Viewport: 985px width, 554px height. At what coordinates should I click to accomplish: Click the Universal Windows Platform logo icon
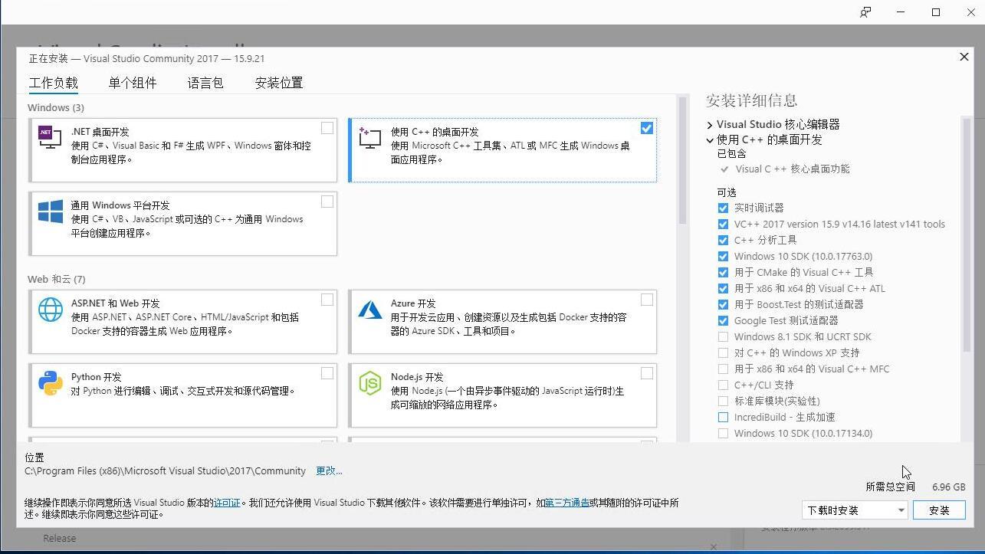click(51, 211)
